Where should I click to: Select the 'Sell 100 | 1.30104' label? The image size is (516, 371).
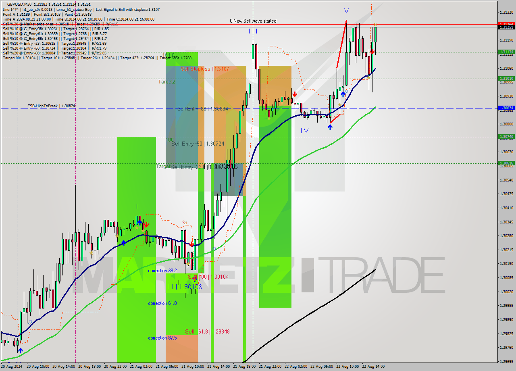point(208,277)
